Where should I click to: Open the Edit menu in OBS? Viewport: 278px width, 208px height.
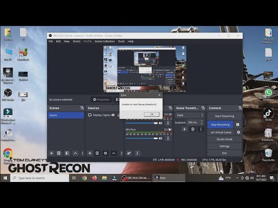(58, 42)
